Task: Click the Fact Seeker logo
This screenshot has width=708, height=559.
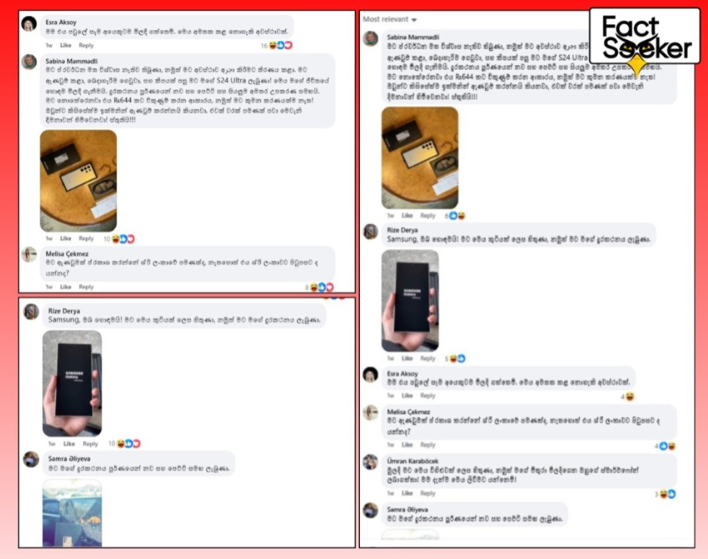Action: [x=645, y=37]
